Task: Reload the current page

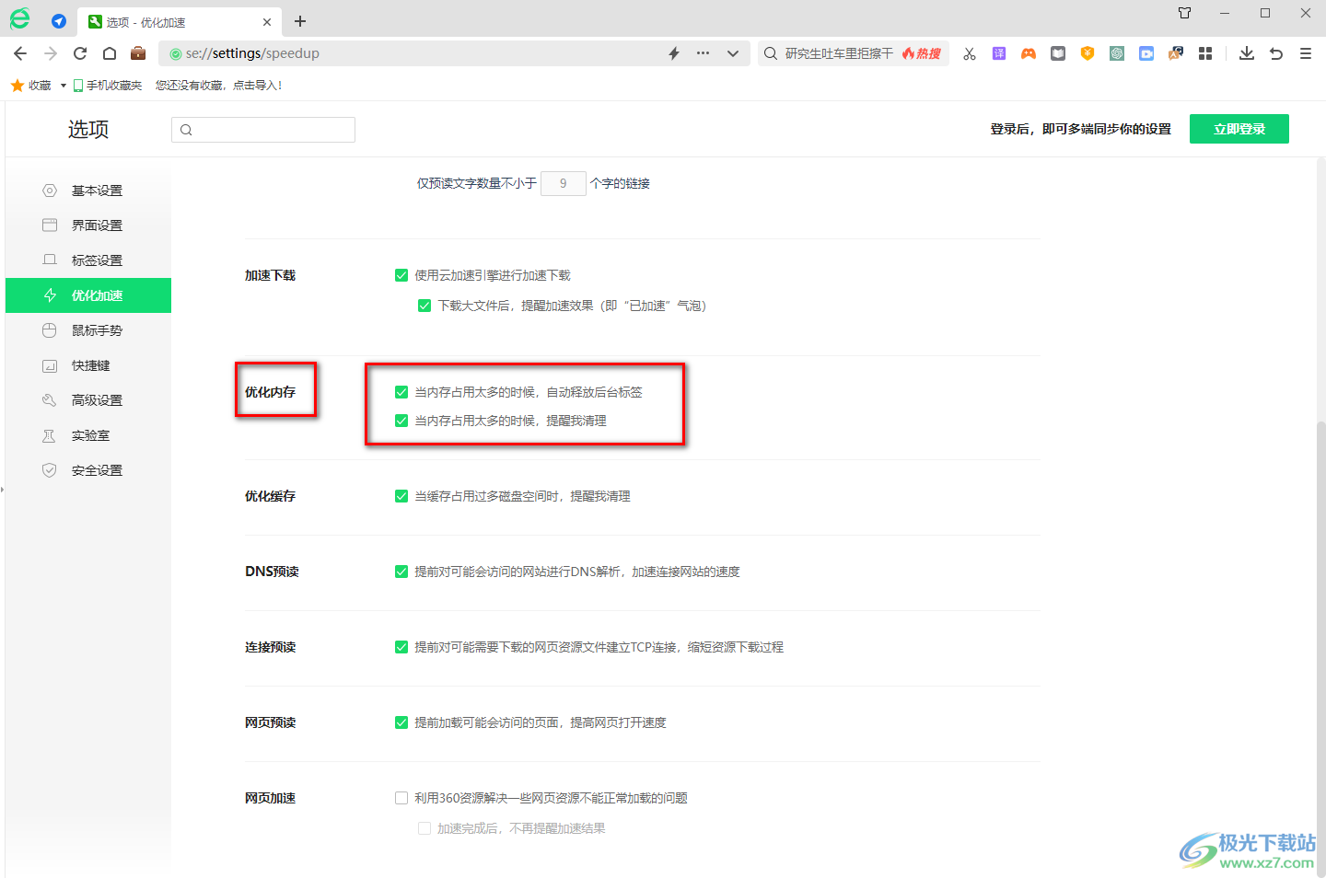Action: [x=80, y=53]
